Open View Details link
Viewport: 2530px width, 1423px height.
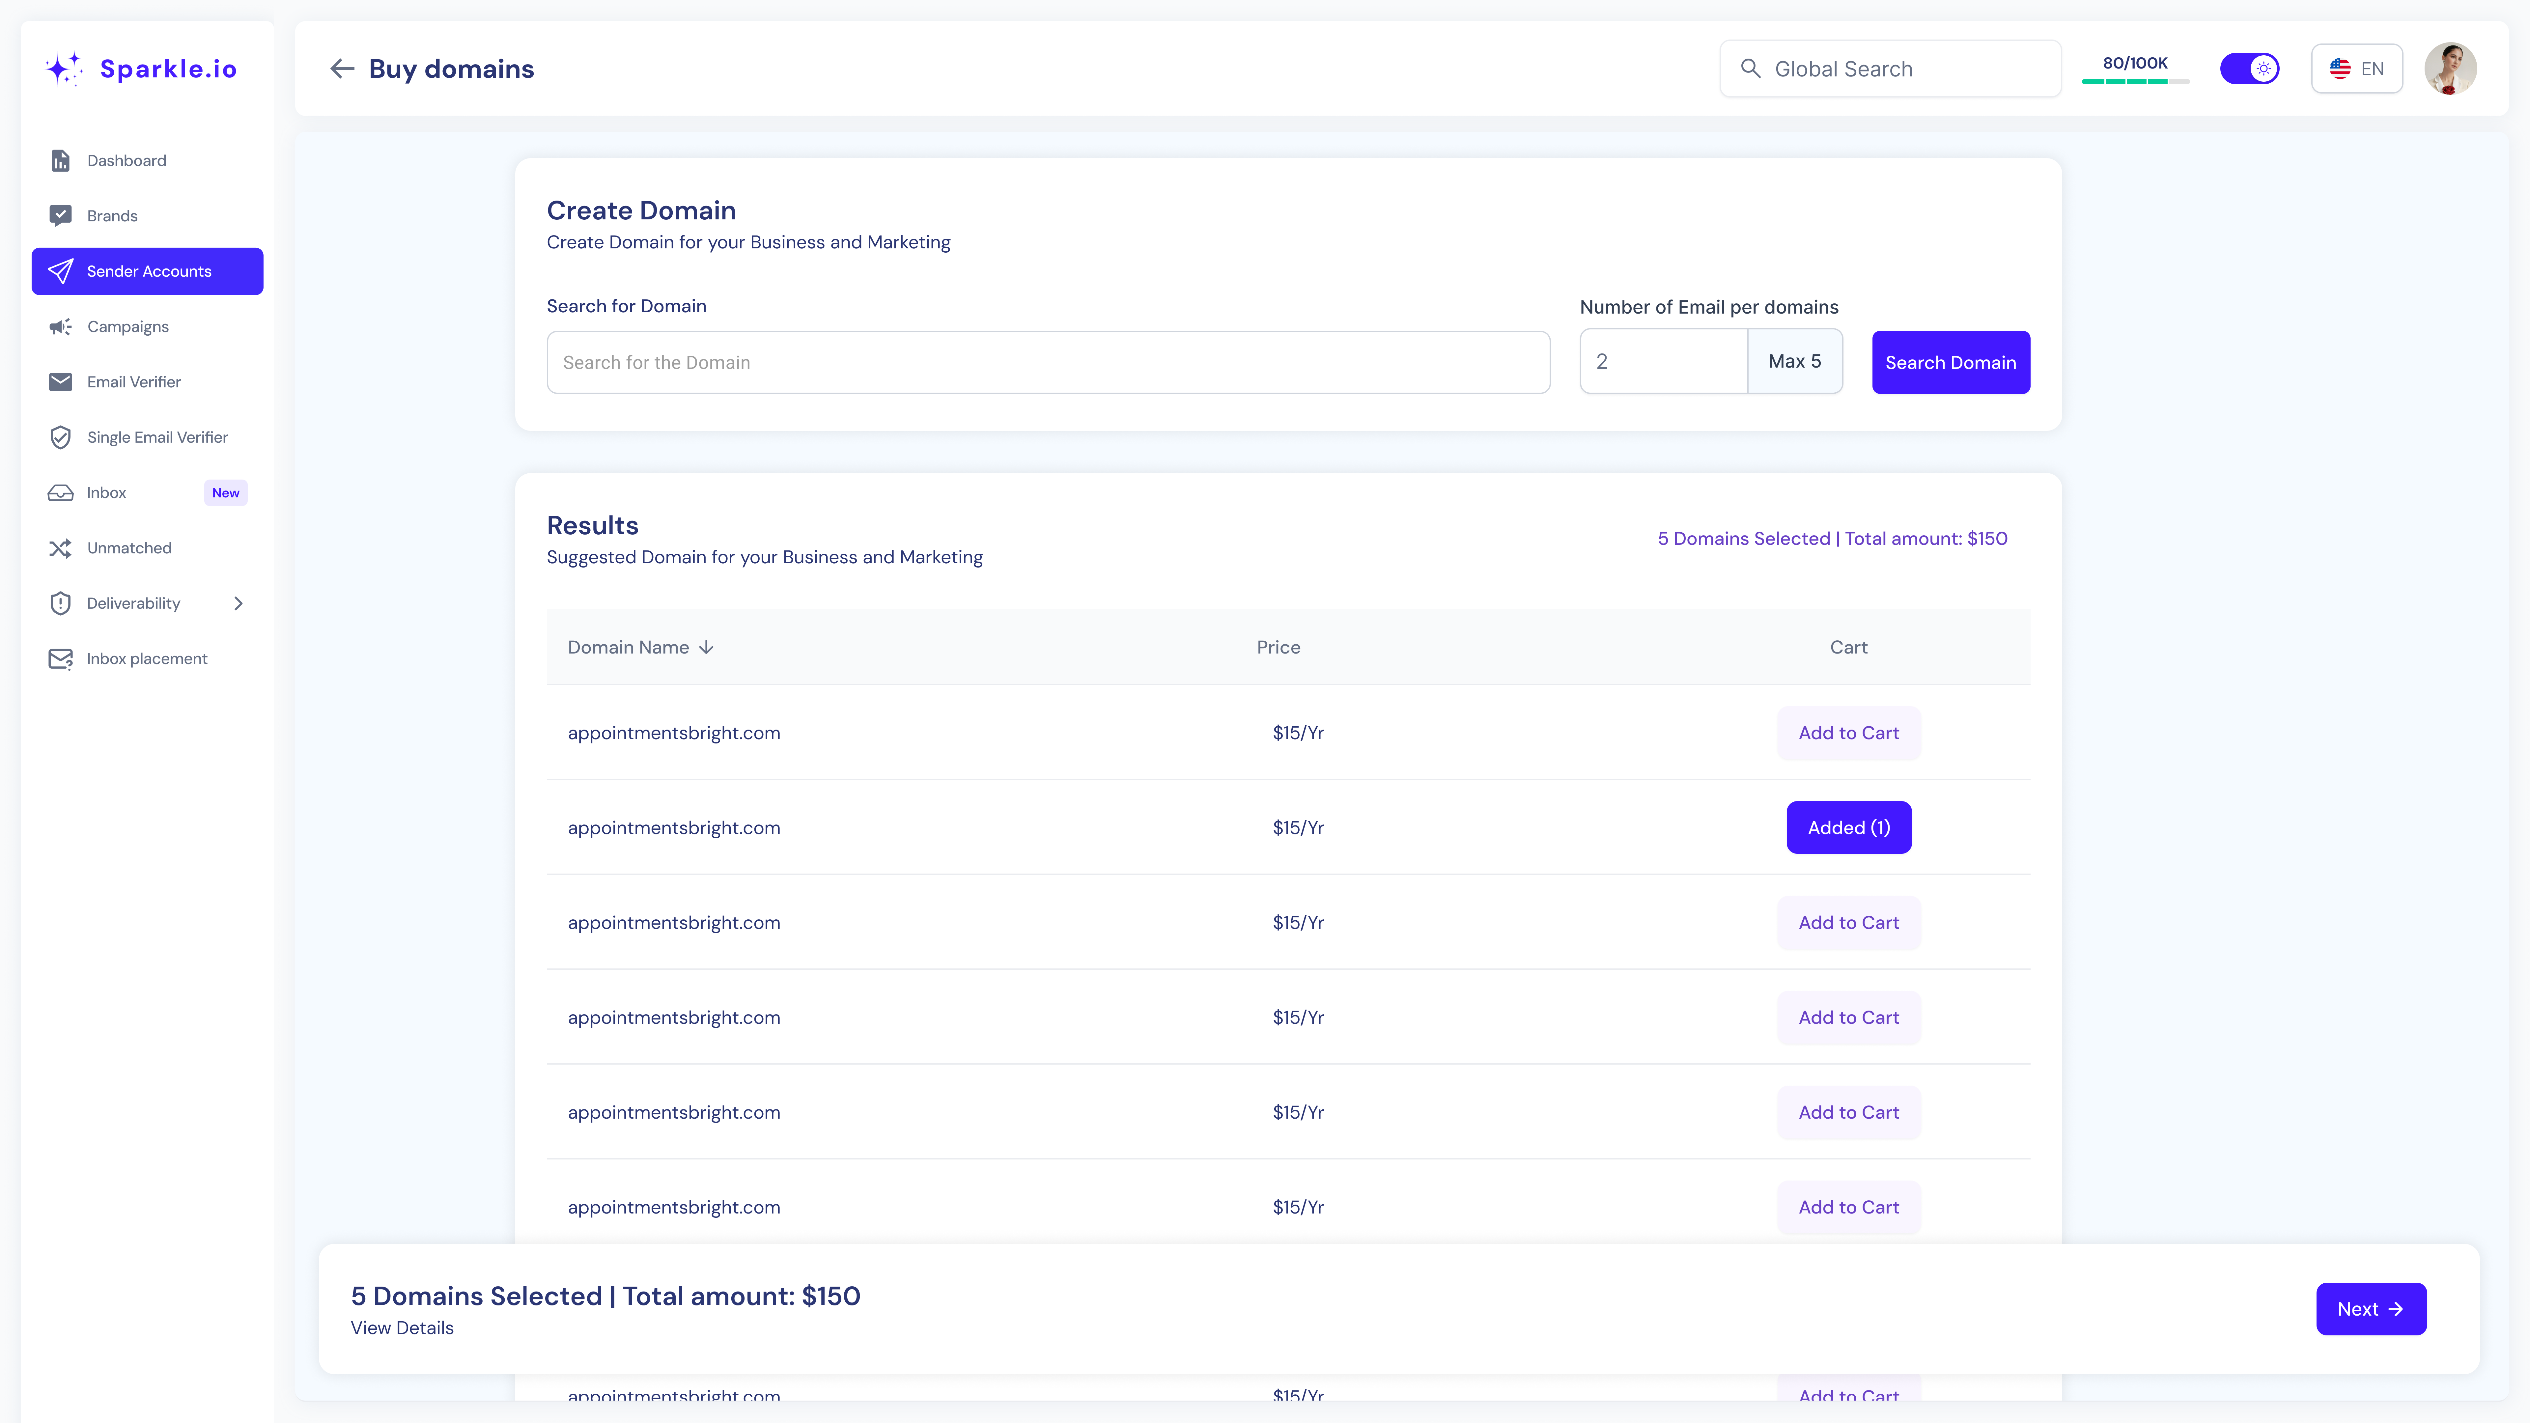tap(402, 1328)
